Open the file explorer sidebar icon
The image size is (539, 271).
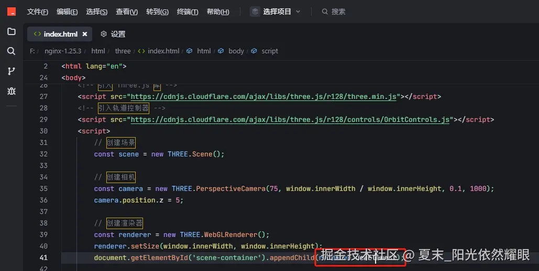pos(11,31)
